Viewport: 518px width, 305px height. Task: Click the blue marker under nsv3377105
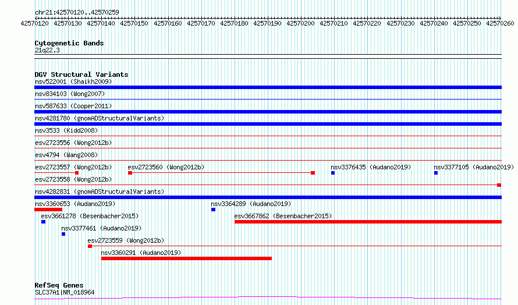pos(436,173)
